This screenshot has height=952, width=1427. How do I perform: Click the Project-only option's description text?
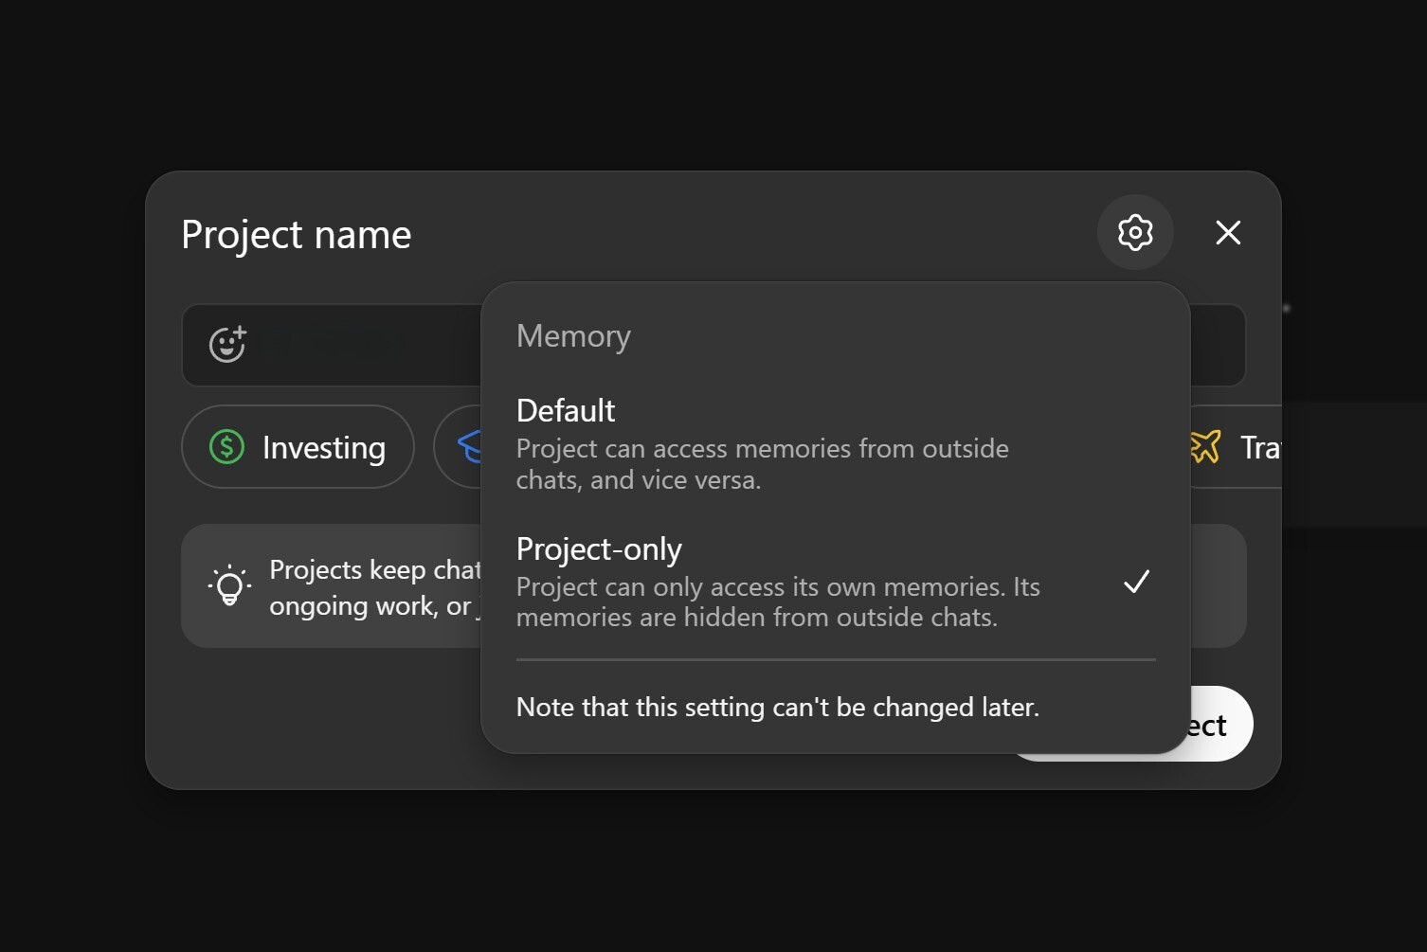pos(777,602)
